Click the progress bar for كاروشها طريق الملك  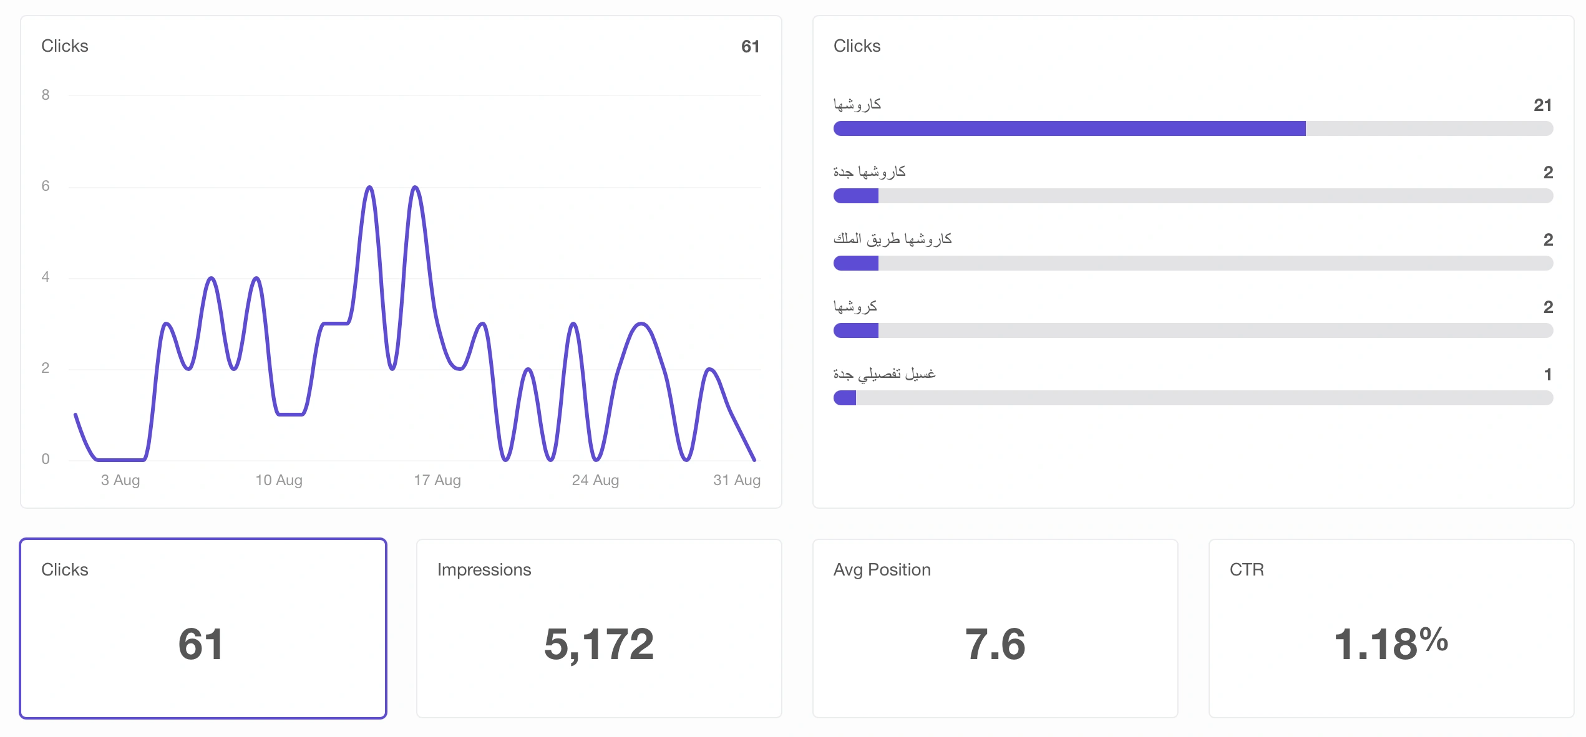coord(1193,263)
